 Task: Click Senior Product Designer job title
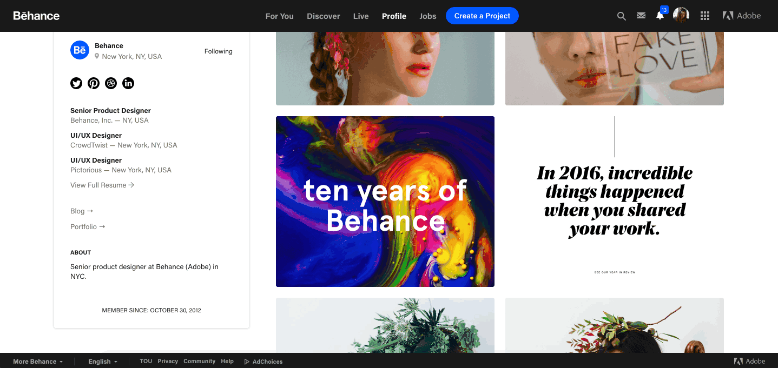[110, 110]
